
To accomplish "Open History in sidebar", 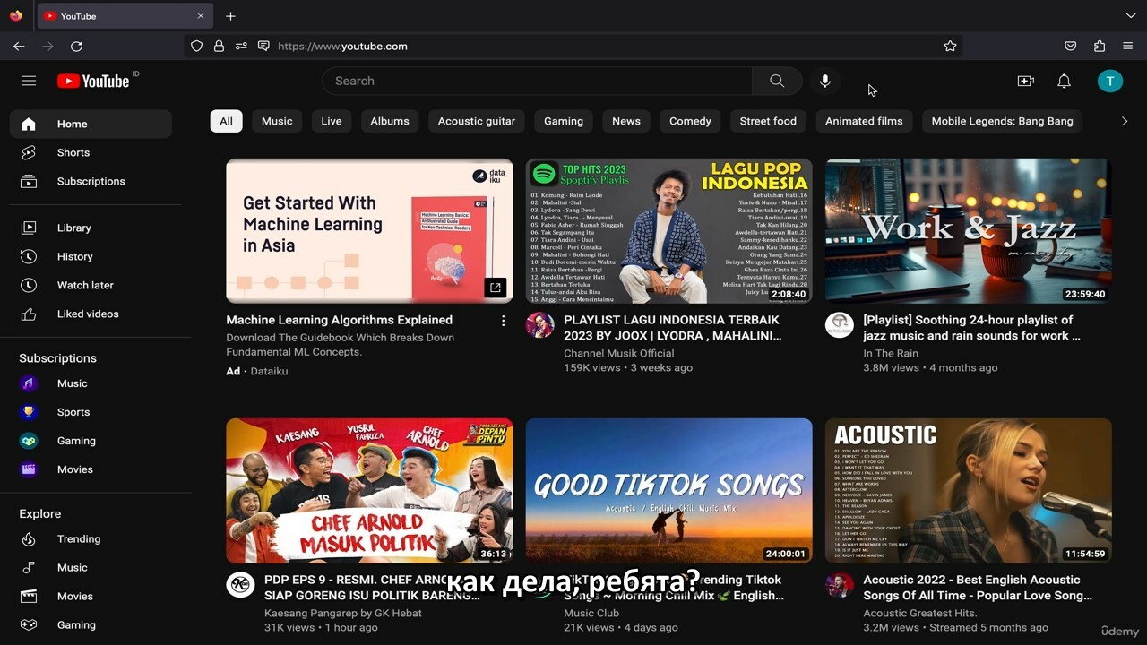I will 91,256.
